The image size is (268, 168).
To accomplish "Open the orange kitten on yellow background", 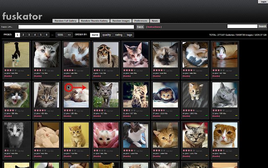I will [x=76, y=135].
